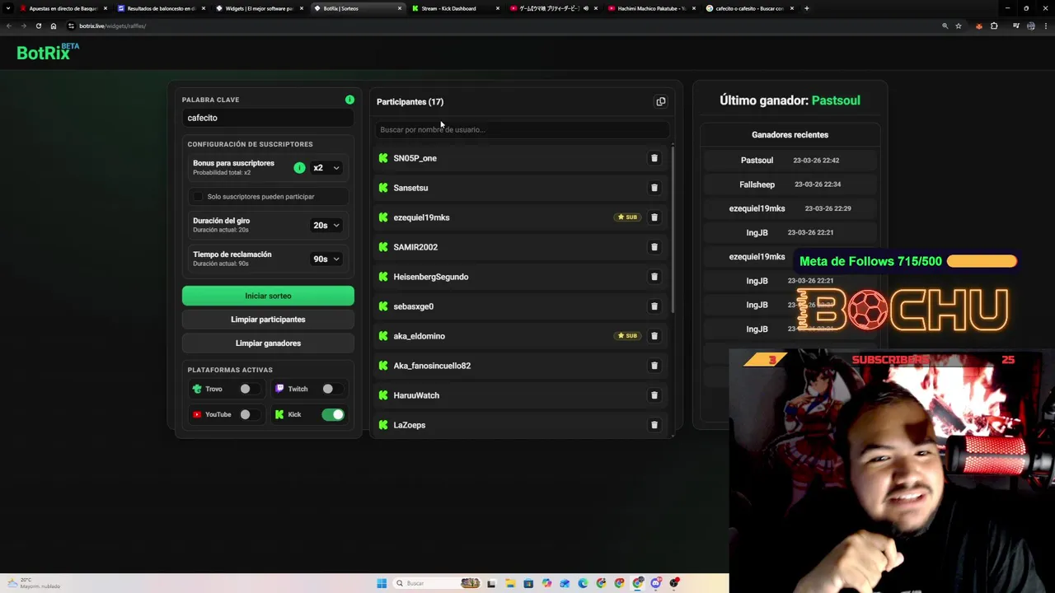Click recent winner 'Pastsoul' entry
This screenshot has width=1055, height=593.
(790, 160)
